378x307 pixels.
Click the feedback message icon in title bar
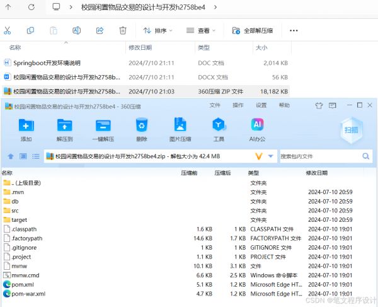[333, 105]
